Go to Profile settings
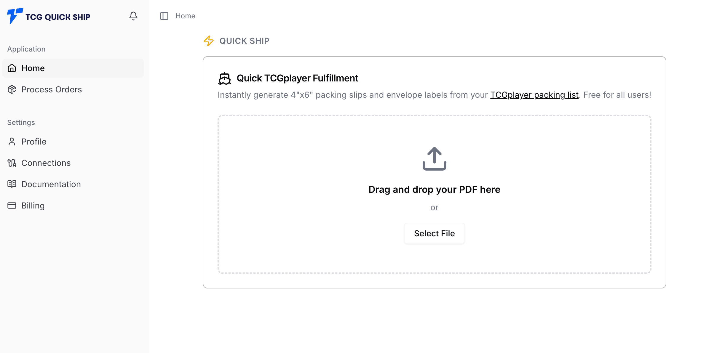This screenshot has width=706, height=353. pyautogui.click(x=34, y=142)
